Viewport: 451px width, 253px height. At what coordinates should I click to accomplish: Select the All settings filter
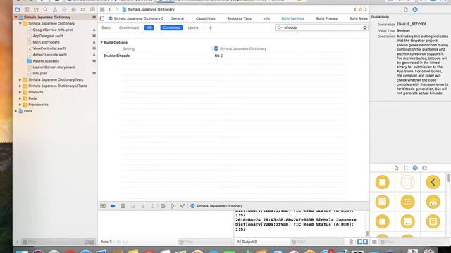pos(149,27)
